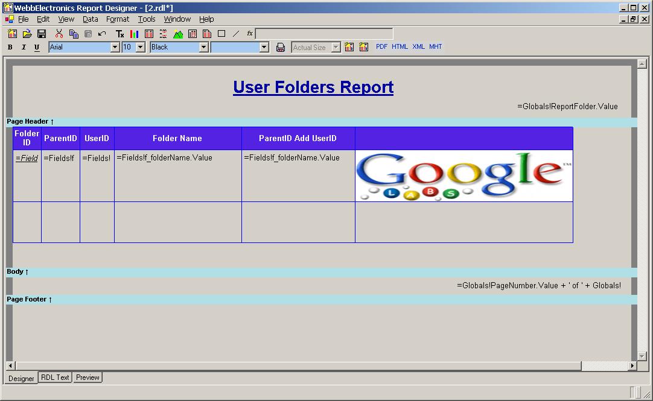653x401 pixels.
Task: Open the Edit menu
Action: pos(43,19)
